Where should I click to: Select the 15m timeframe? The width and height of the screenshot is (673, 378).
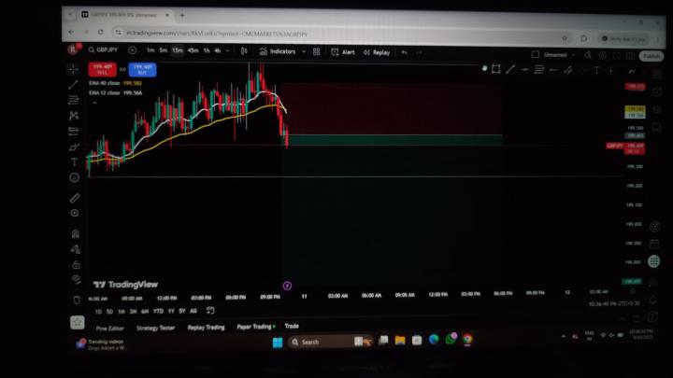click(x=178, y=50)
